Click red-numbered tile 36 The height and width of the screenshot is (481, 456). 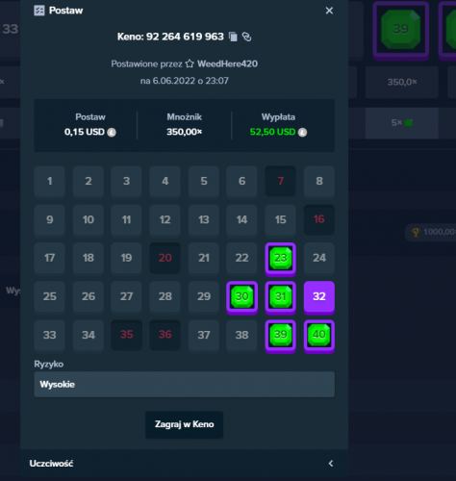(165, 335)
